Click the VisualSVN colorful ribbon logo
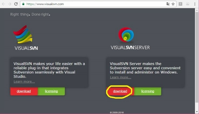This screenshot has width=199, height=114. coord(23,34)
